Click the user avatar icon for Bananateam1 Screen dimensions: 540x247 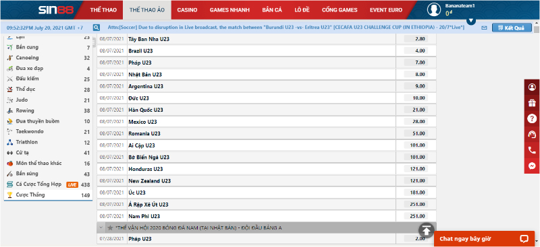434,9
